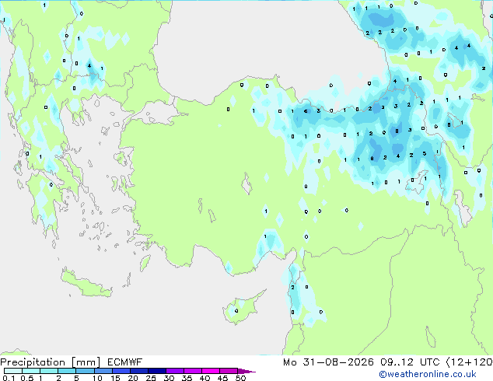The image size is (493, 381).
Task: Click the "ECMWF" model label
Action: click(125, 362)
